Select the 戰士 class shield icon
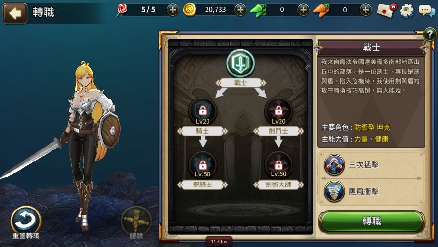 click(x=240, y=63)
